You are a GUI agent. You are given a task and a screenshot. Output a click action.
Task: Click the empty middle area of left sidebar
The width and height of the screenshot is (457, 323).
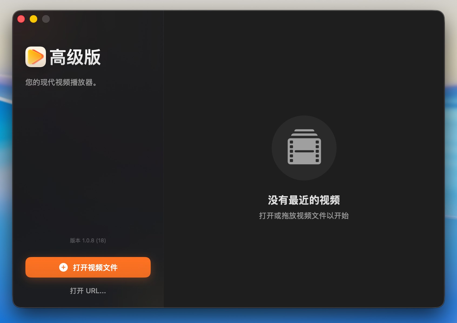tap(88, 162)
